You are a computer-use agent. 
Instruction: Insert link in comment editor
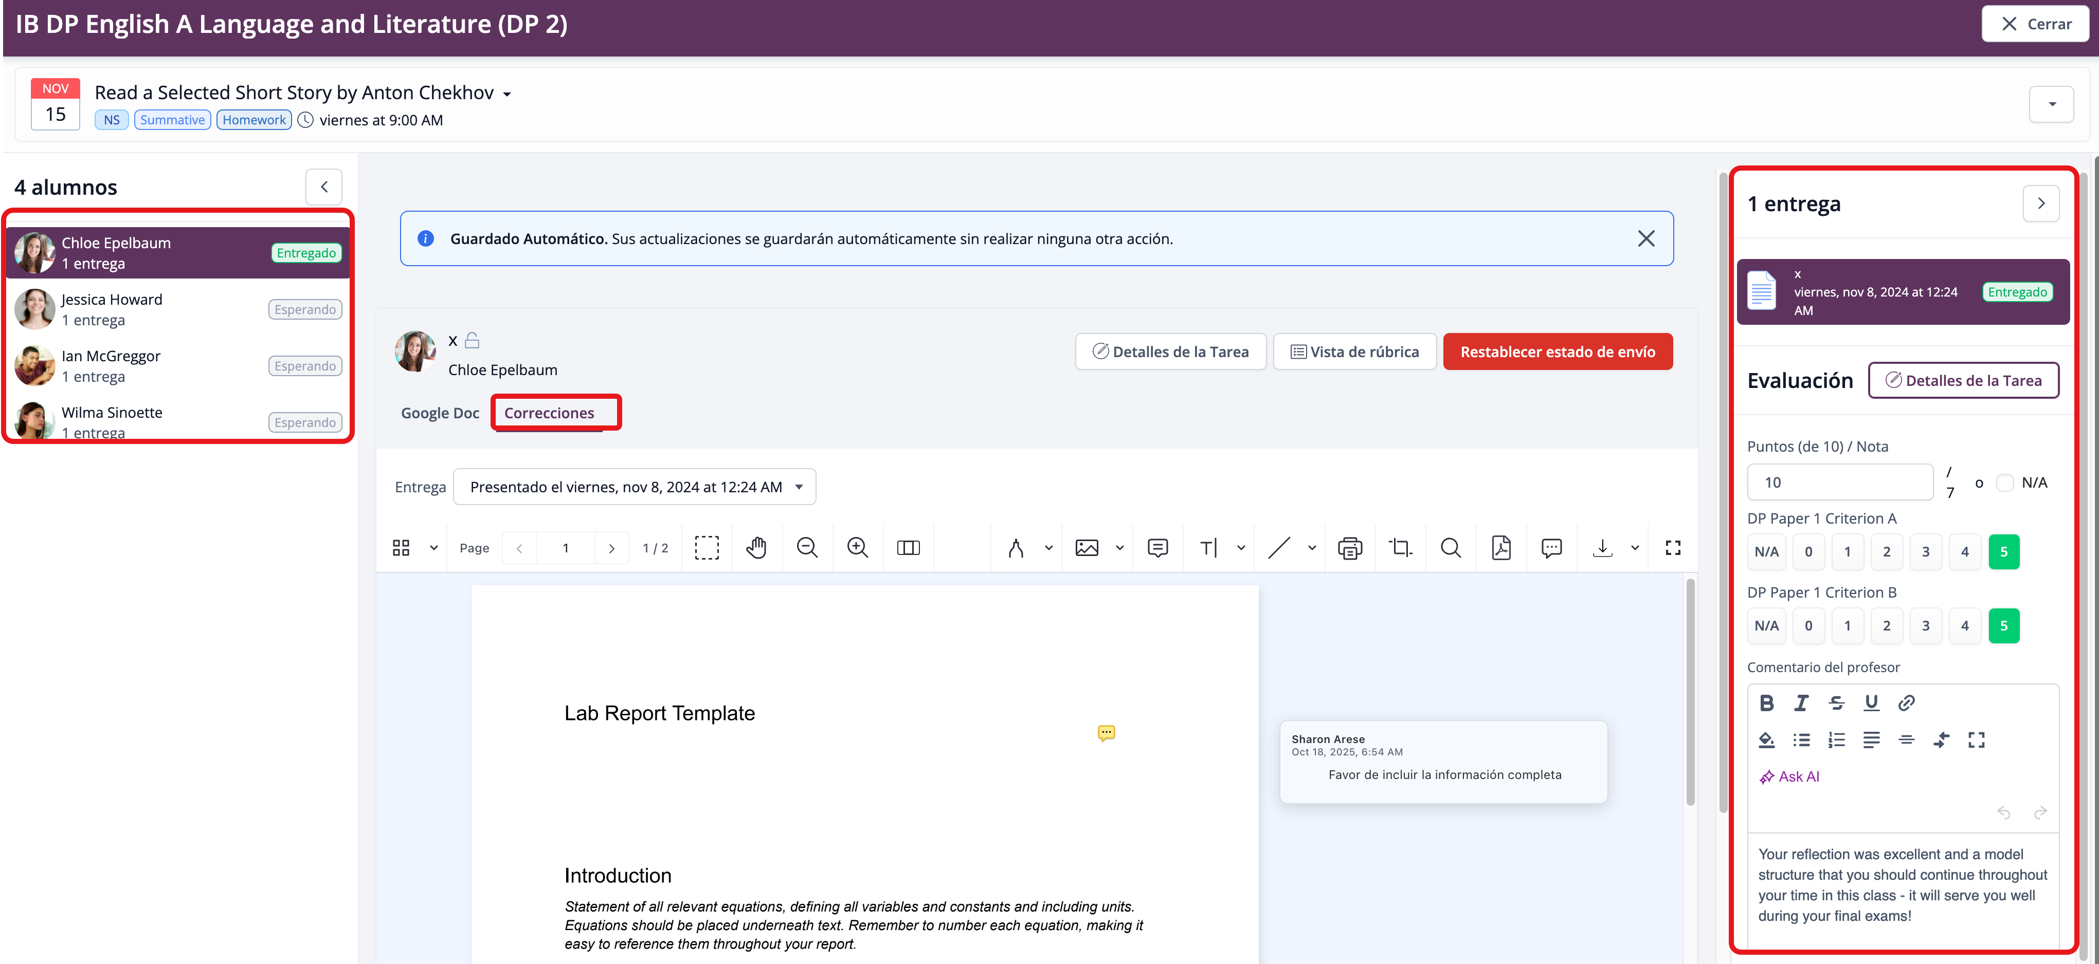tap(1906, 702)
